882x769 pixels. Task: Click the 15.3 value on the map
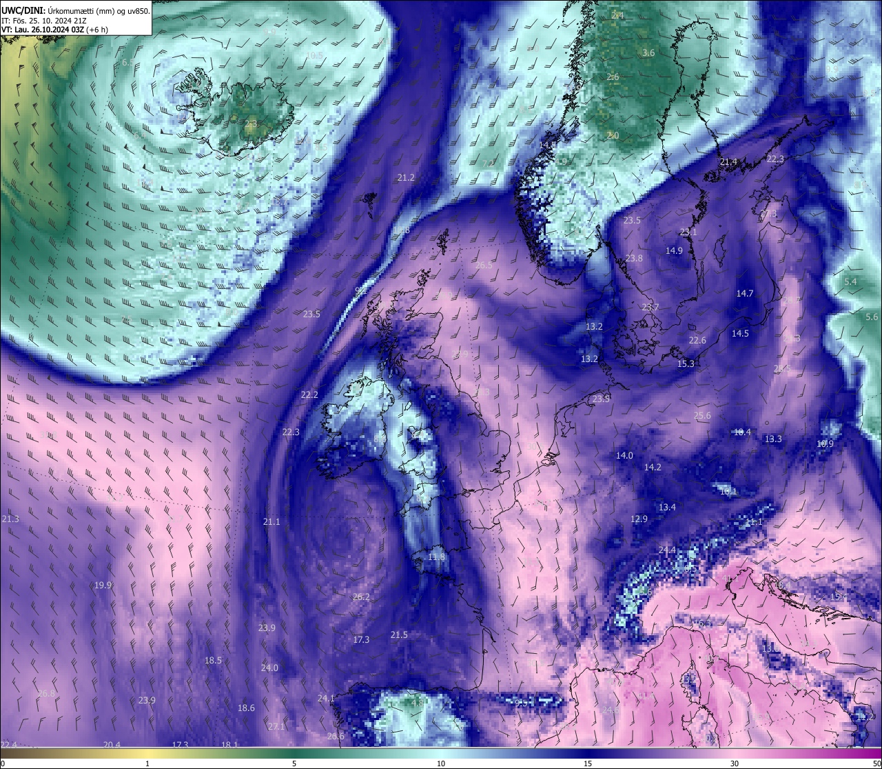click(686, 364)
